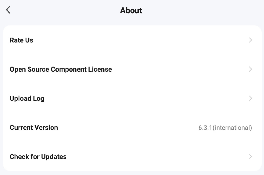Click the Check for Updates chevron
The image size is (264, 175).
(250, 157)
